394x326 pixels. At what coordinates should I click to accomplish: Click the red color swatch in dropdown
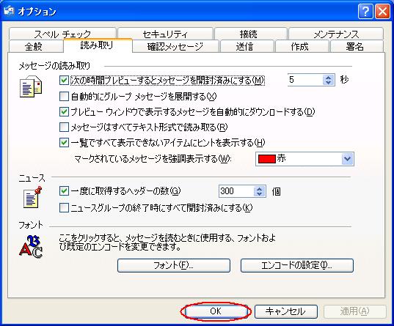click(x=267, y=159)
